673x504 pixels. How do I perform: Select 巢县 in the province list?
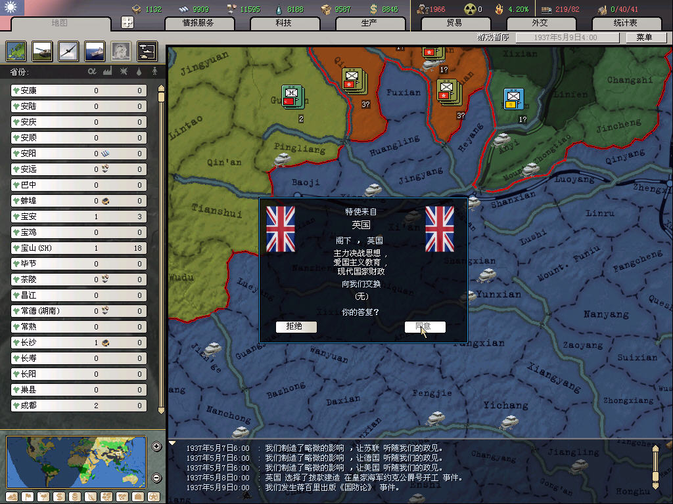pyautogui.click(x=79, y=390)
